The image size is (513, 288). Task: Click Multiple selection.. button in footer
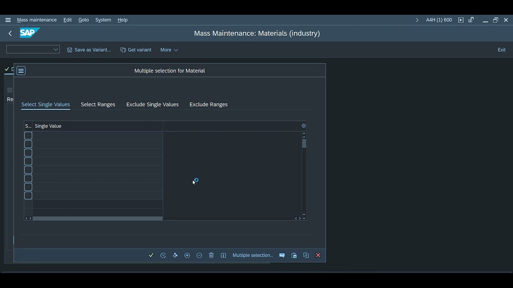pos(252,255)
